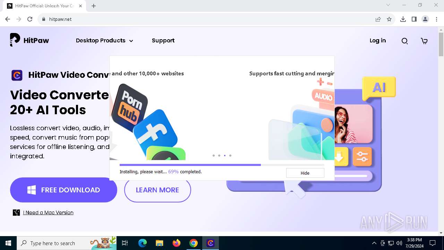Switch to Chrome on taskbar
Viewport: 444px width, 250px height.
(194, 243)
